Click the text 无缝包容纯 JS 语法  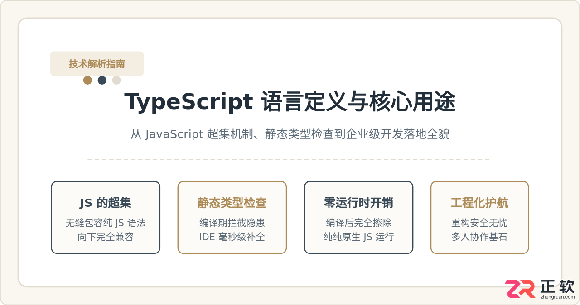[106, 223]
